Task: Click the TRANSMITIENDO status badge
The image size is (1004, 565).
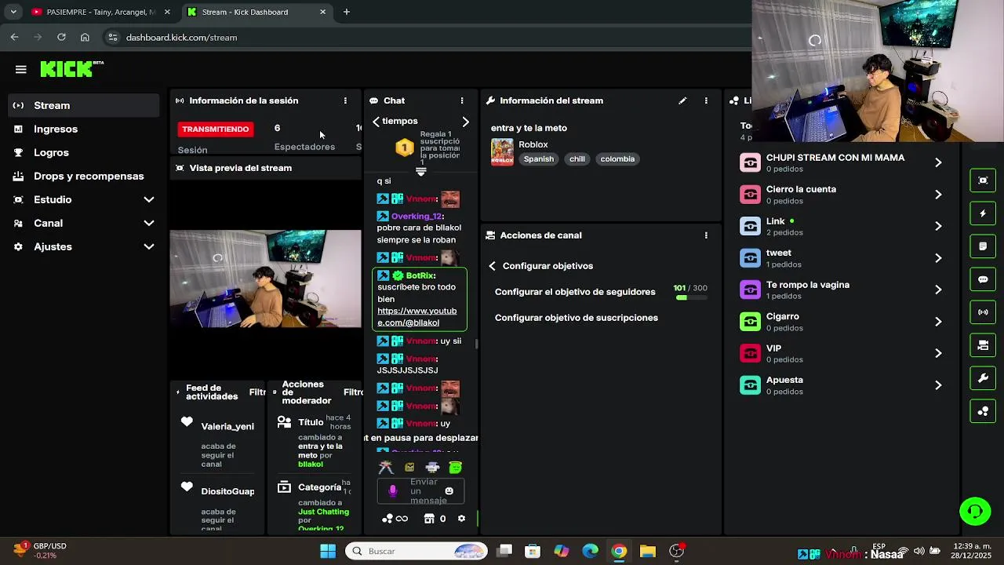Action: click(216, 129)
